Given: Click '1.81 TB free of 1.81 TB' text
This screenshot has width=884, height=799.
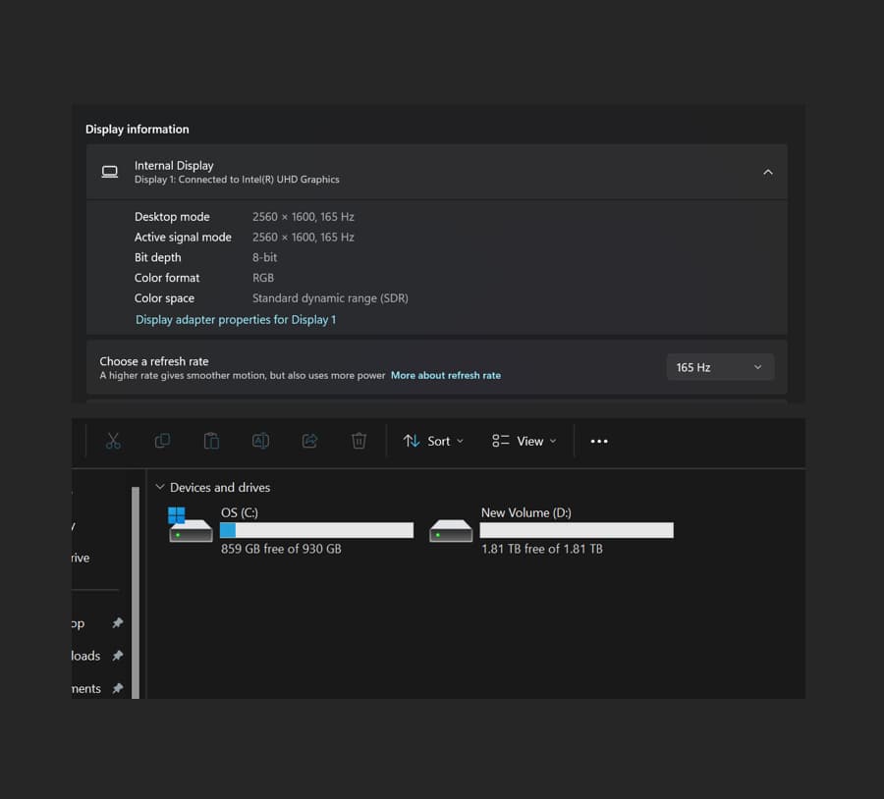Looking at the screenshot, I should pyautogui.click(x=542, y=549).
